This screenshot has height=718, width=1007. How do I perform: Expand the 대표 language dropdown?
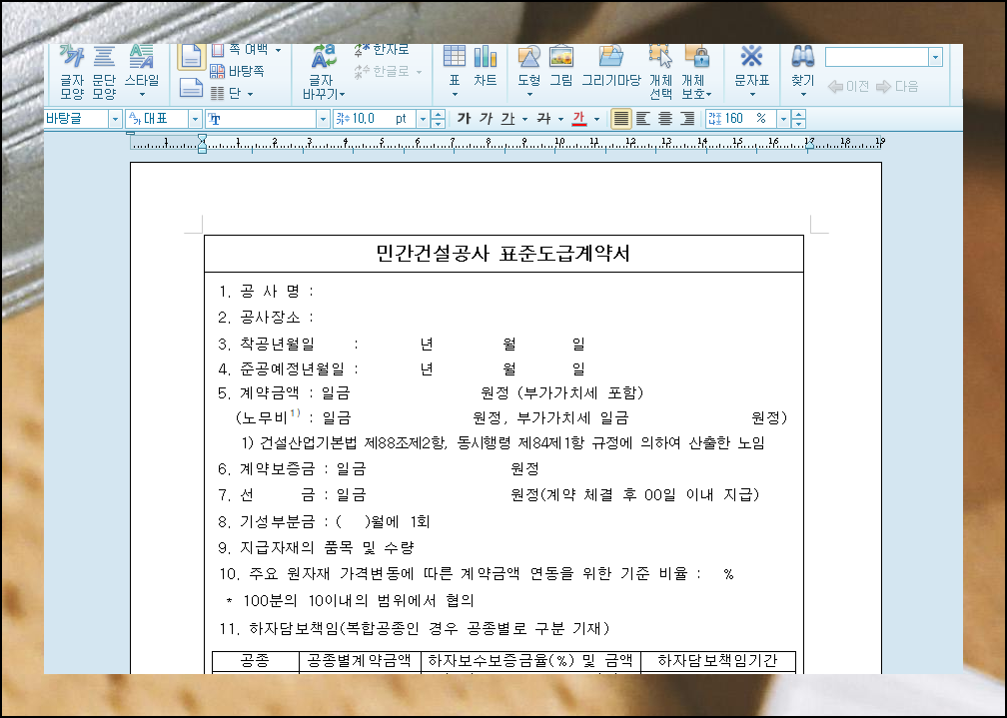click(195, 120)
